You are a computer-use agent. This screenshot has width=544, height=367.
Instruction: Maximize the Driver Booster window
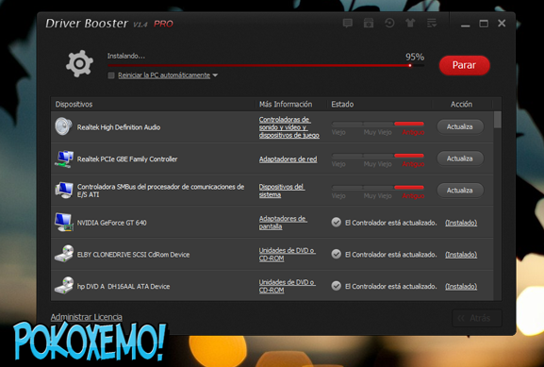484,24
